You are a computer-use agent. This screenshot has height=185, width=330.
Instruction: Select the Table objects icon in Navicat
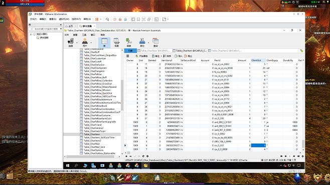104,42
